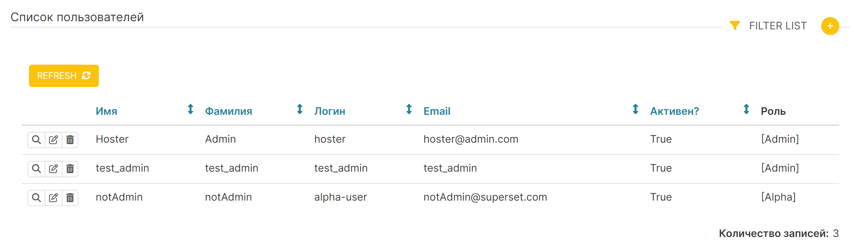Click the funnel filter icon
This screenshot has height=250, width=854.
click(x=735, y=26)
